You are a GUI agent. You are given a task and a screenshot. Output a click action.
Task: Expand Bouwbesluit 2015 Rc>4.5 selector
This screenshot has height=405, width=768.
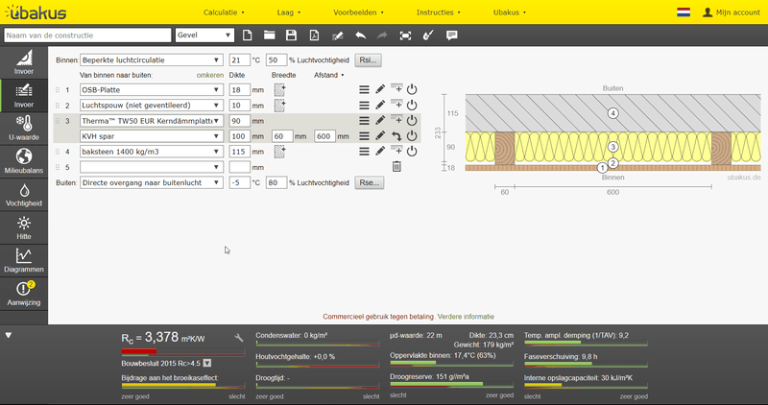click(207, 363)
